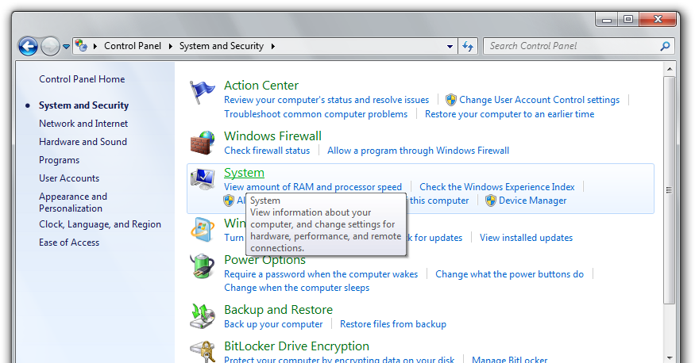Open the Windows Firewall heading
The height and width of the screenshot is (363, 695).
272,136
